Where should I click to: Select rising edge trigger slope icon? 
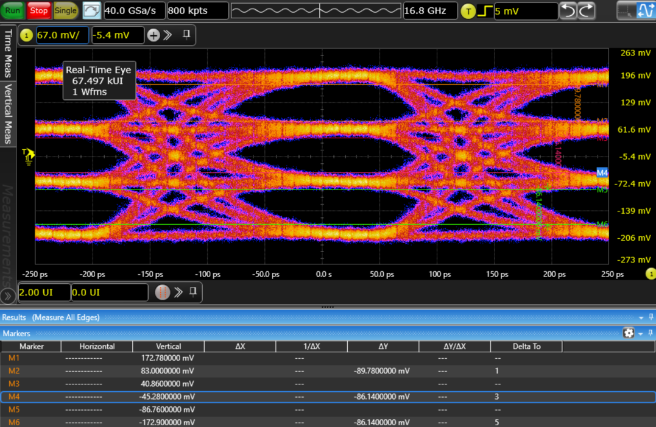tap(485, 11)
